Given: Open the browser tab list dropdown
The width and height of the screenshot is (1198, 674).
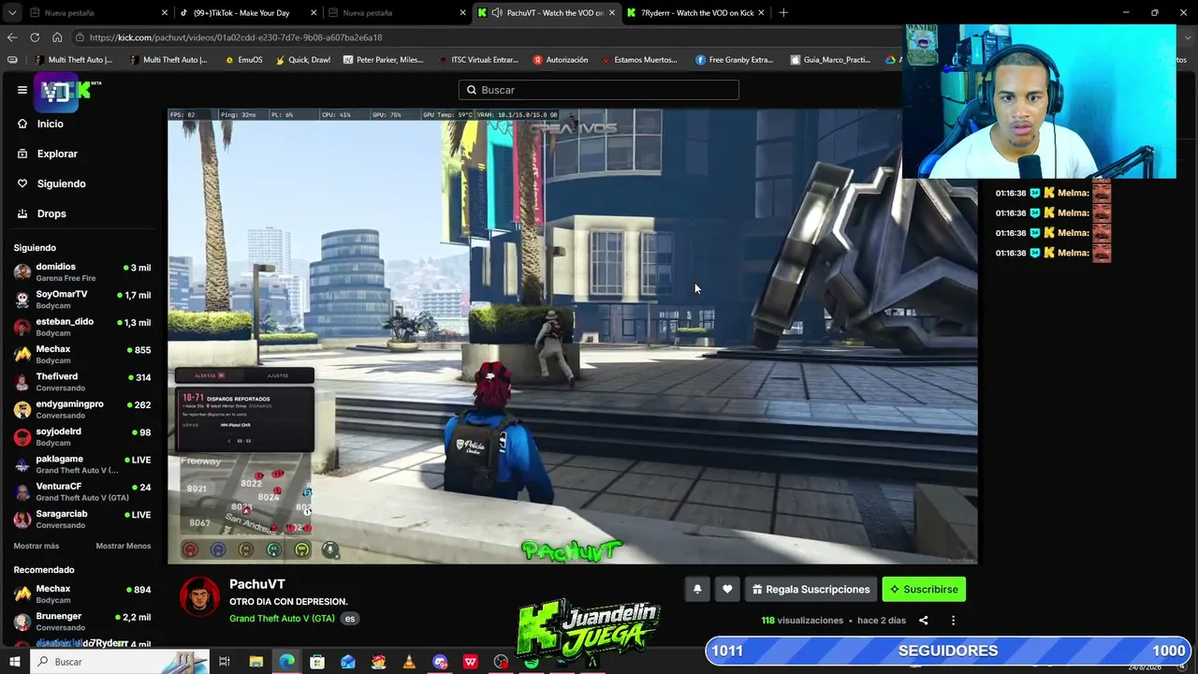Looking at the screenshot, I should (x=12, y=13).
